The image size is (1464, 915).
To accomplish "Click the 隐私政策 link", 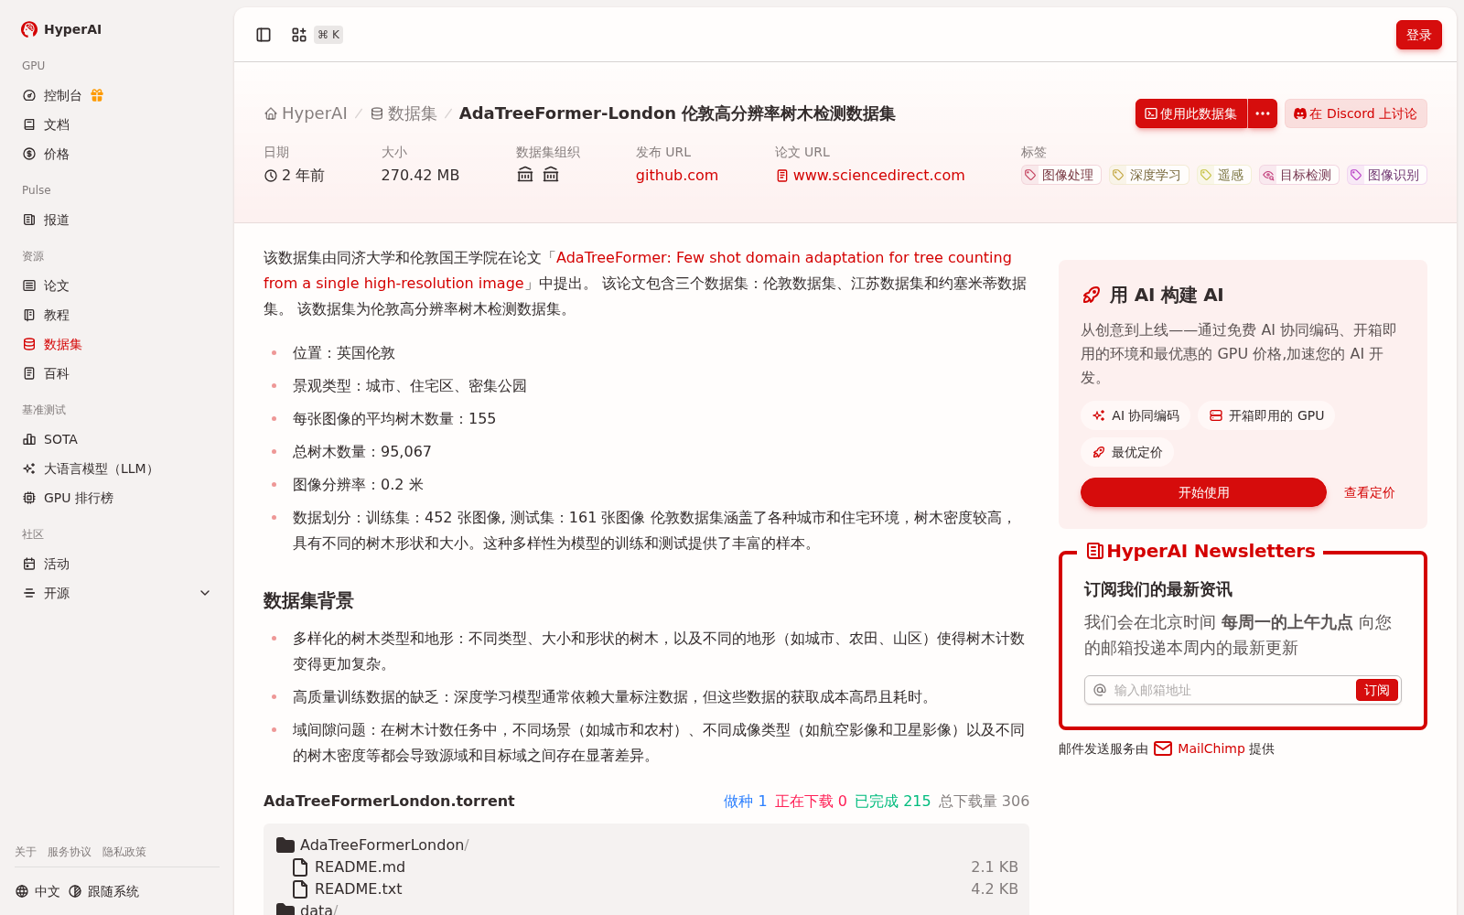I will coord(124,852).
